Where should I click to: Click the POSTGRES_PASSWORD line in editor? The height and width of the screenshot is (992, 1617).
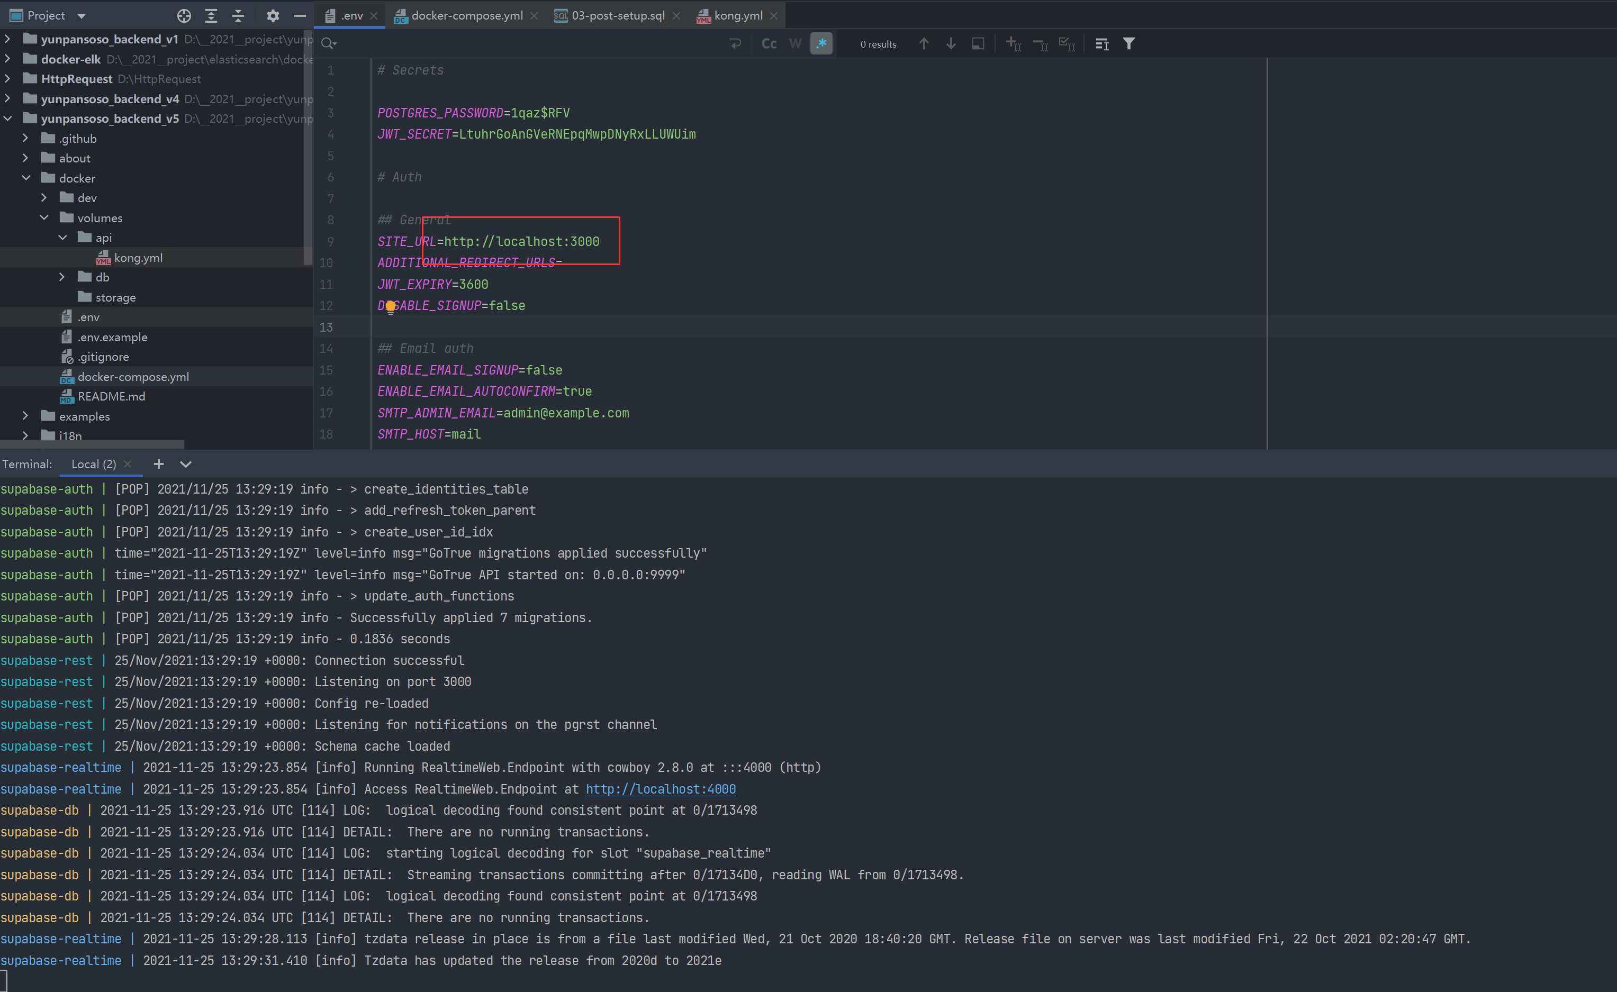[473, 113]
